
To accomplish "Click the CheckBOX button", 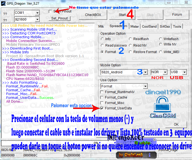I will pyautogui.click(x=93, y=15).
